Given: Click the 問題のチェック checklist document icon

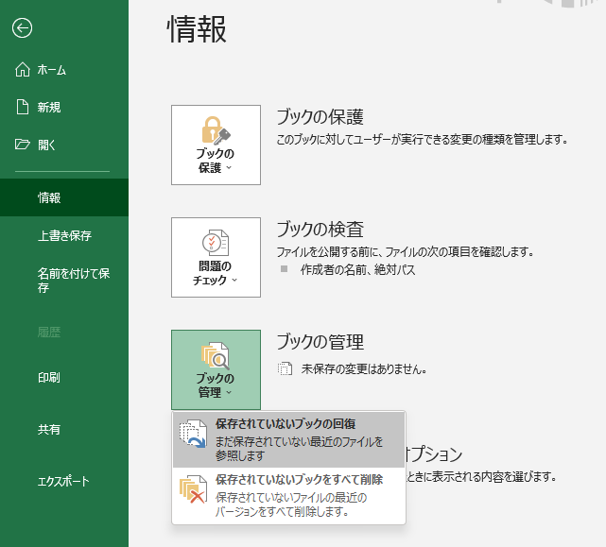Looking at the screenshot, I should [216, 243].
